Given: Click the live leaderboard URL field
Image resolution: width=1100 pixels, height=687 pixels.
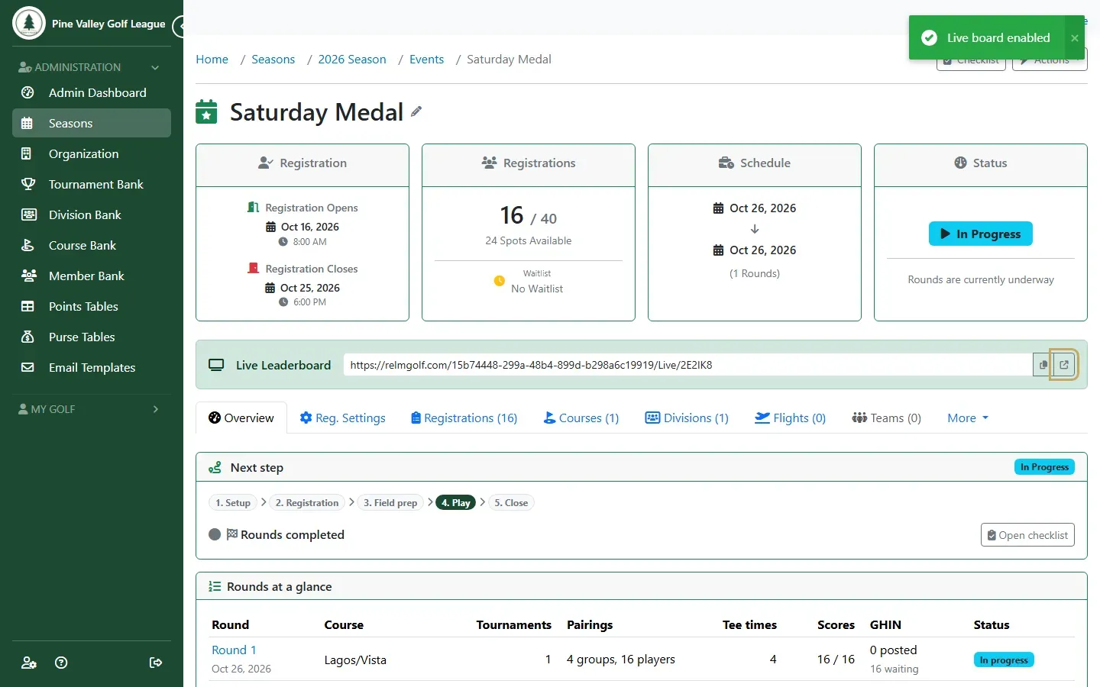Looking at the screenshot, I should tap(687, 365).
